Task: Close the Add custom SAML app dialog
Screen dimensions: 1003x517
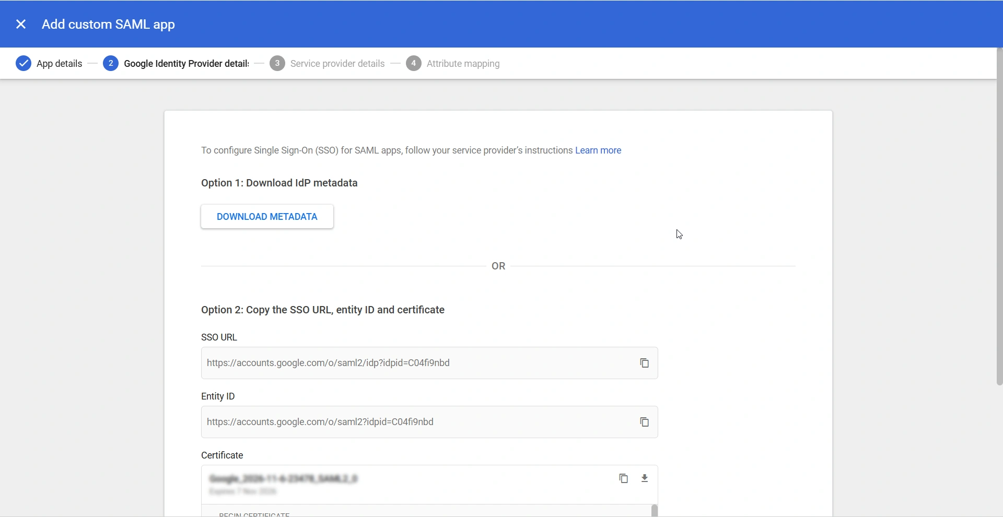Action: pos(20,23)
